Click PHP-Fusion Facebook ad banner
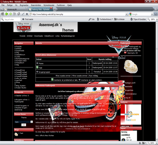Viewport: 158px width, 145px height. tap(131, 114)
